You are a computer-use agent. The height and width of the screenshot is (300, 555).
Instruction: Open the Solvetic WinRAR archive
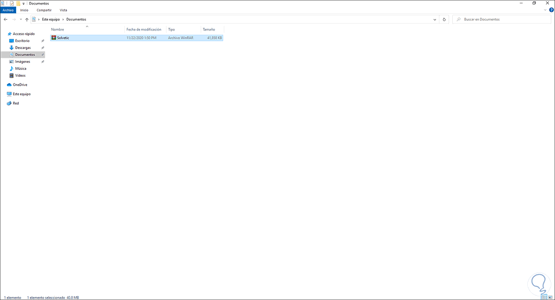63,37
